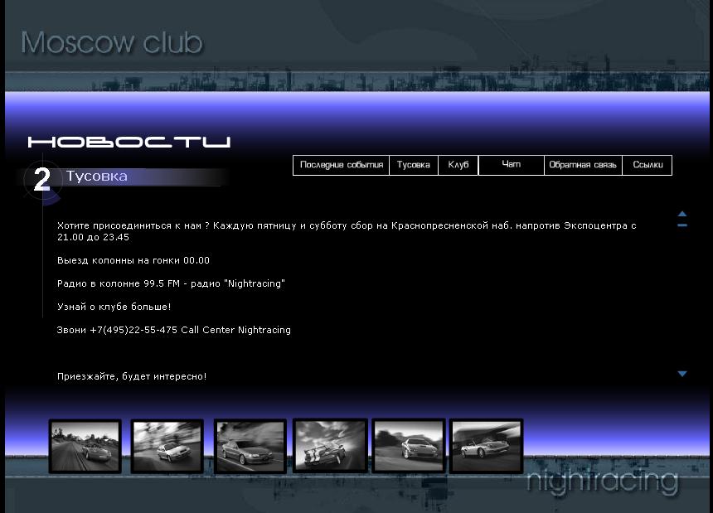
Task: Open the Чат page
Action: (512, 165)
